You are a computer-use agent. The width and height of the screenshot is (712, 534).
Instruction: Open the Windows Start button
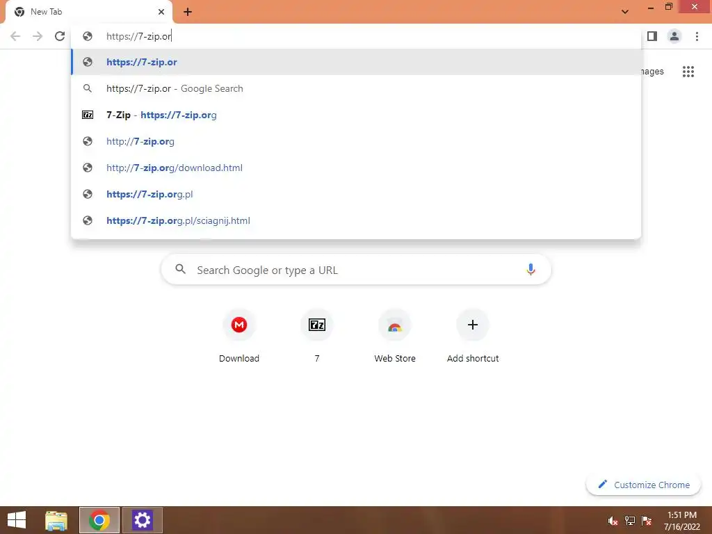click(x=17, y=520)
